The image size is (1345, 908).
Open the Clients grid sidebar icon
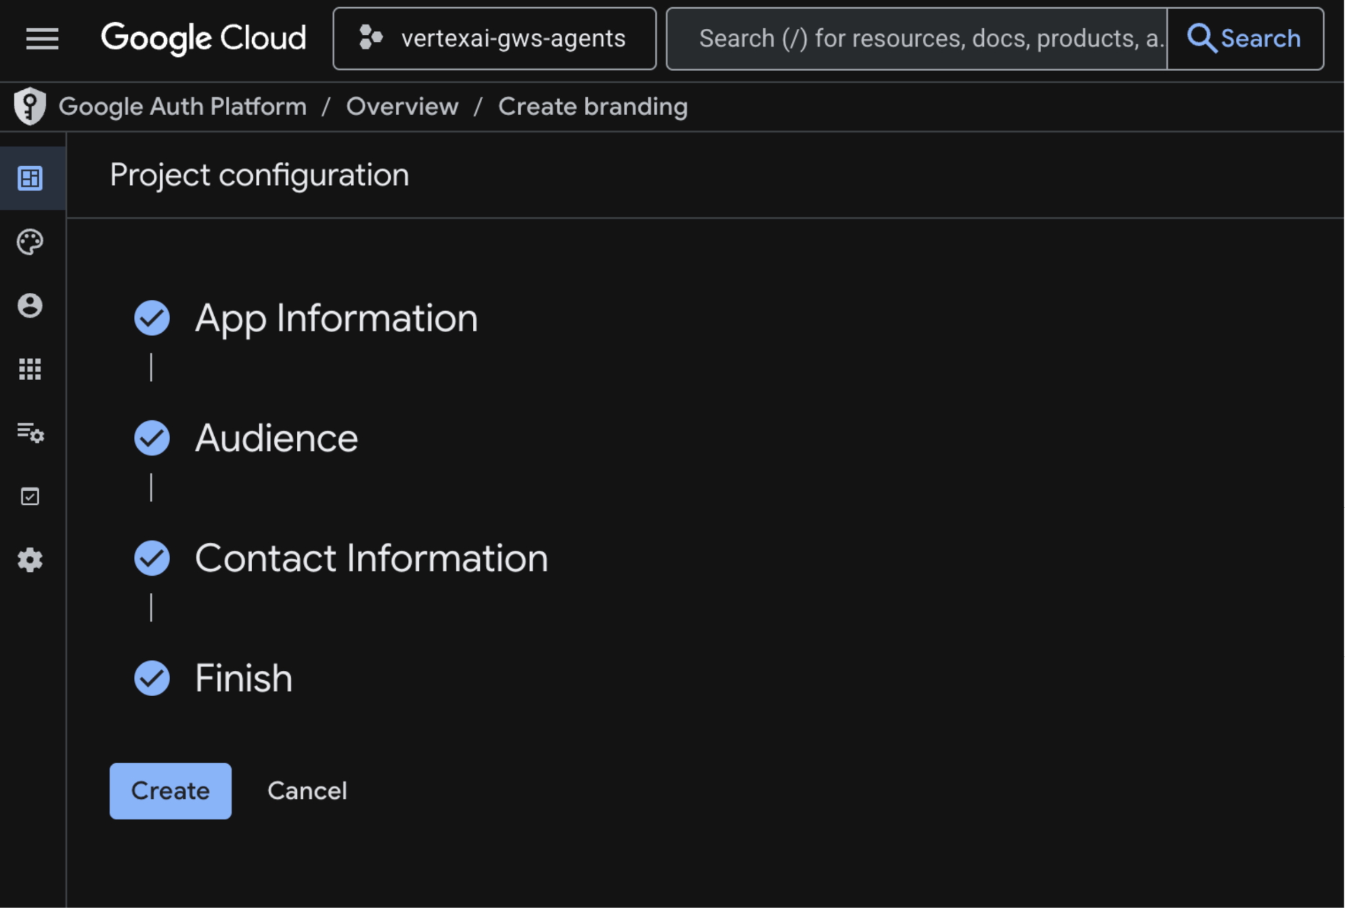click(30, 369)
